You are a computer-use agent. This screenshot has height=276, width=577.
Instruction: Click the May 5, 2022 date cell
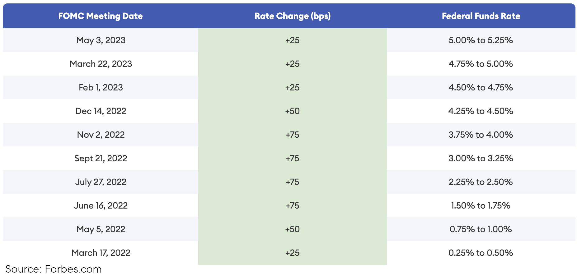pos(101,229)
